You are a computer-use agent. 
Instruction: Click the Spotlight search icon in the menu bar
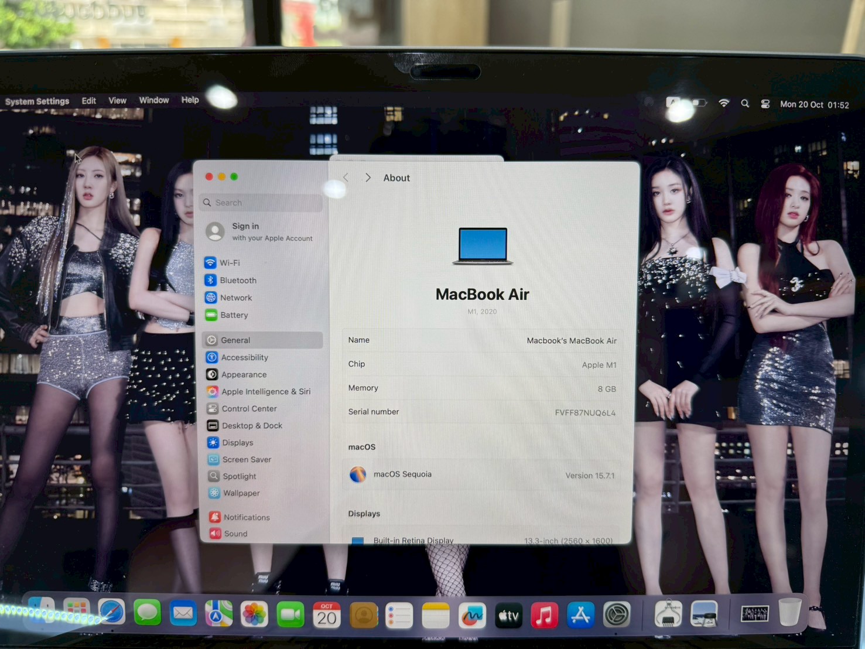pos(744,103)
